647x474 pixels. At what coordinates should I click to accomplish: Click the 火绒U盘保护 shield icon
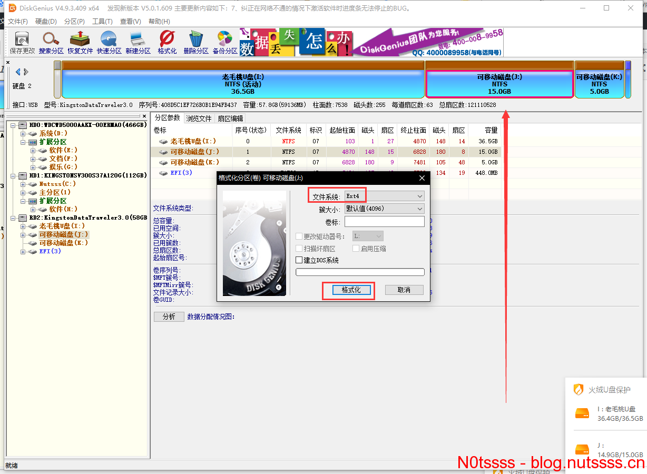pyautogui.click(x=579, y=390)
